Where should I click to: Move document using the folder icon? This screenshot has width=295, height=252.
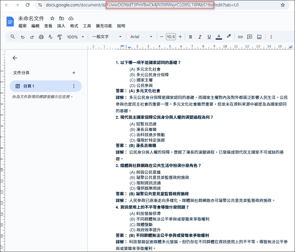[x=62, y=18]
